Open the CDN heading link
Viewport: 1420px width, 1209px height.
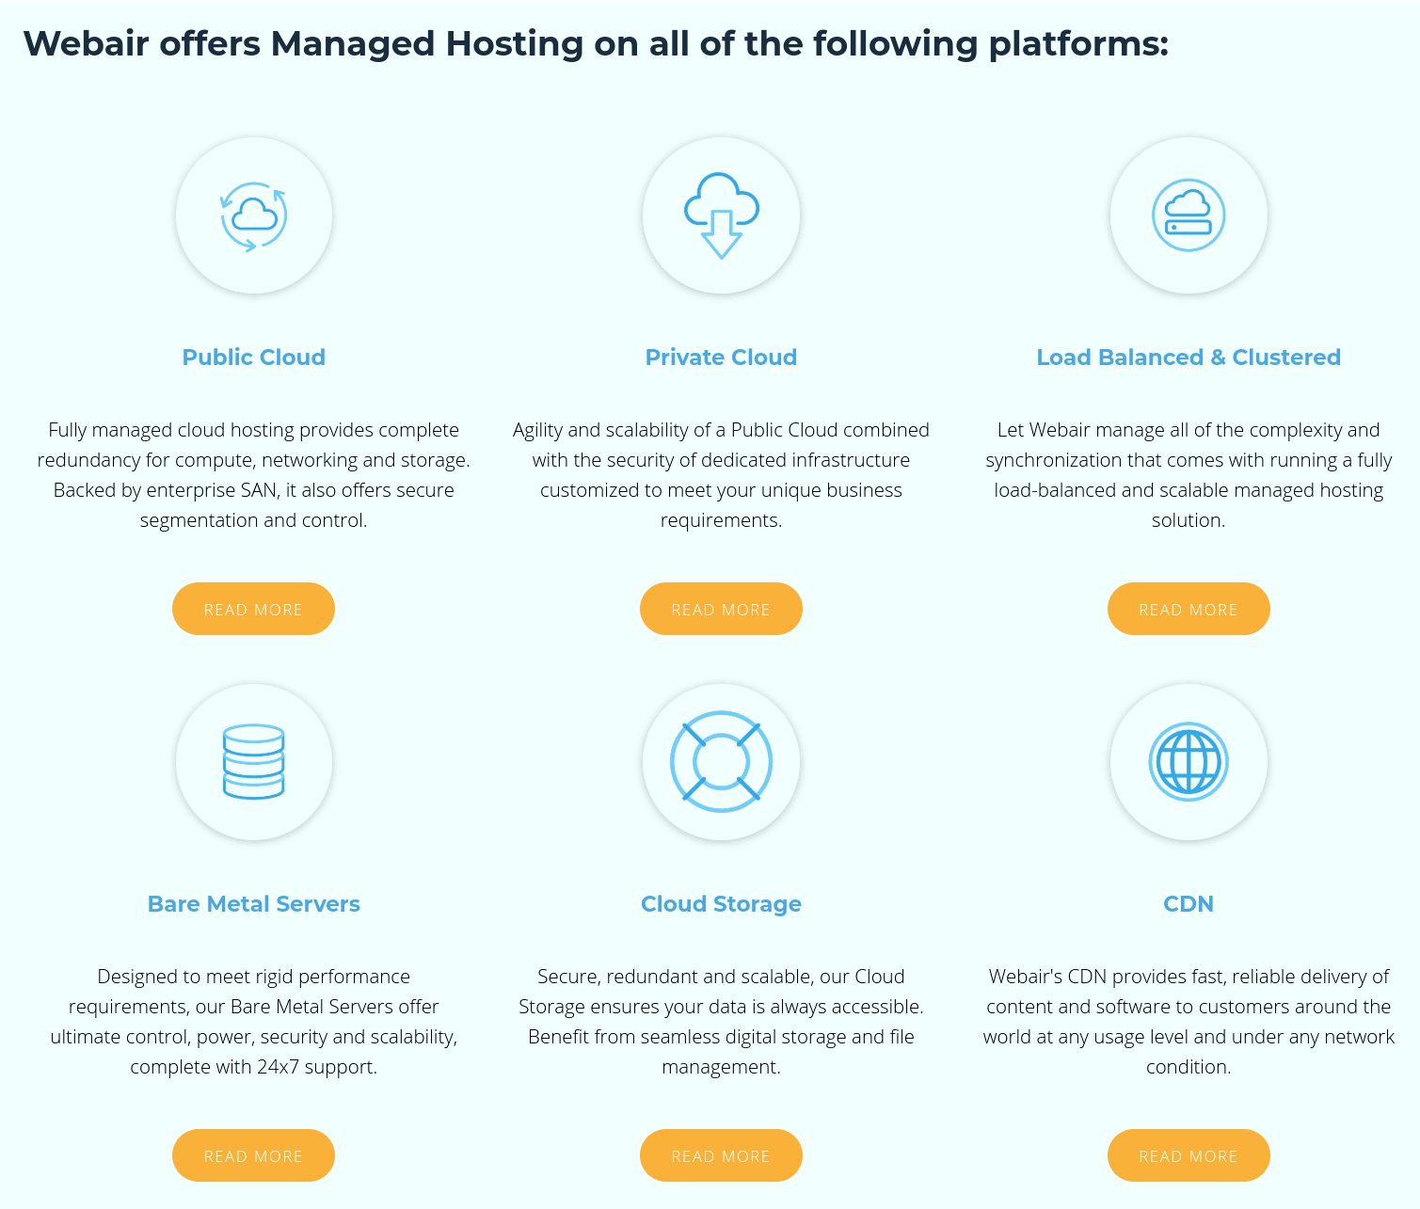point(1189,904)
